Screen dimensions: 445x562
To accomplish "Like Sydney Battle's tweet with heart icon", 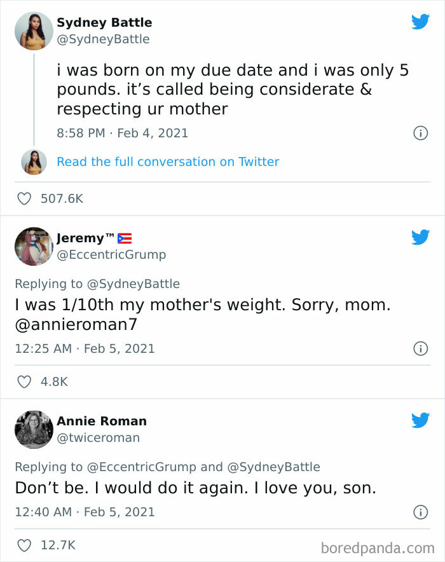I will point(24,199).
